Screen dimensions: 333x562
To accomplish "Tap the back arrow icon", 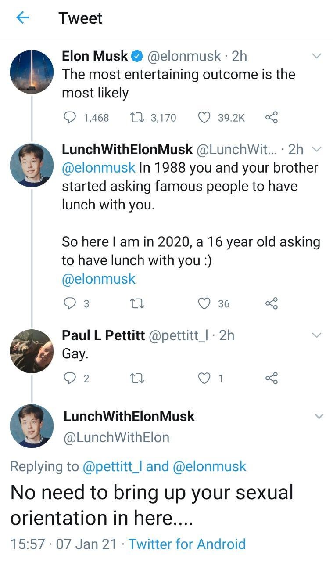I will click(23, 18).
